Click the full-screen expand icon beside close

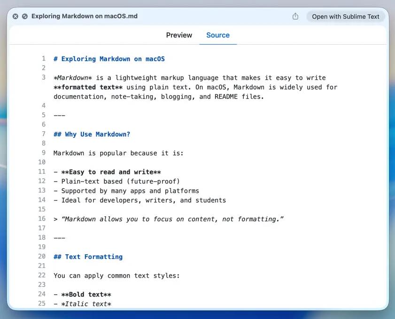tap(25, 16)
